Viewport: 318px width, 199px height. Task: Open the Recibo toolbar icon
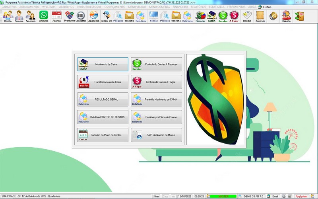tap(247, 16)
